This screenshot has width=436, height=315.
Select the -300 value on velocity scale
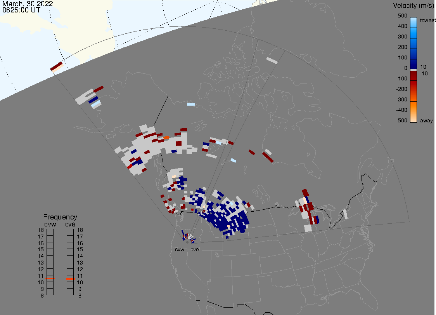401,100
